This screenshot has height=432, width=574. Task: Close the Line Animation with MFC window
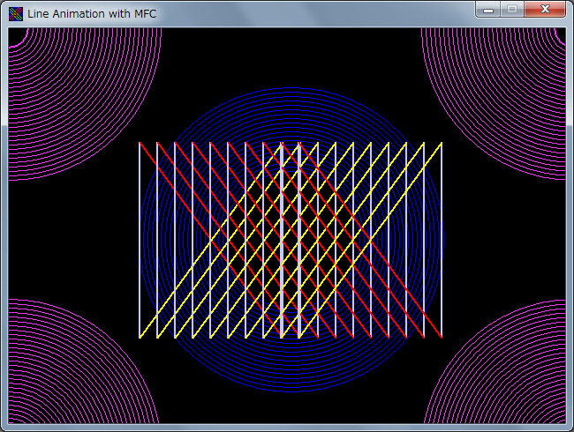pos(545,9)
